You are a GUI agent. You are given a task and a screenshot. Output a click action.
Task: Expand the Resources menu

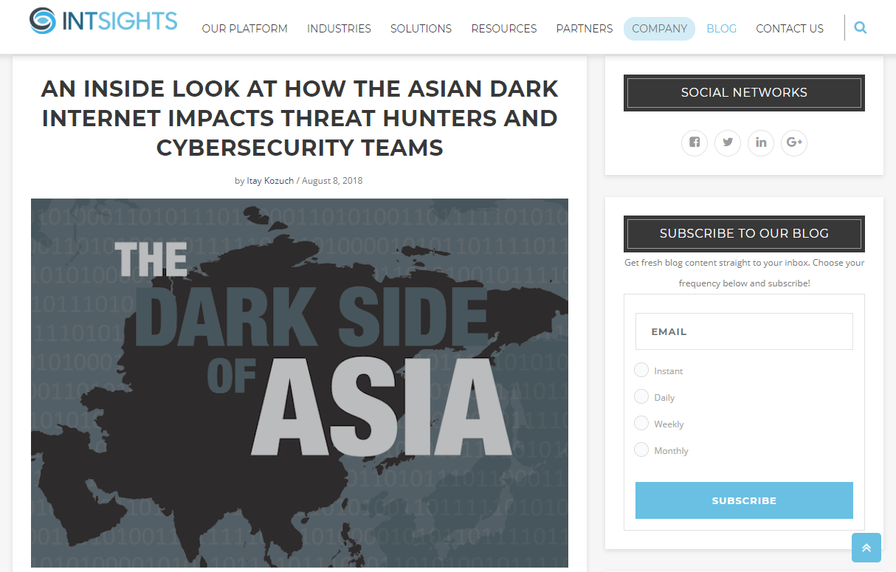click(504, 29)
